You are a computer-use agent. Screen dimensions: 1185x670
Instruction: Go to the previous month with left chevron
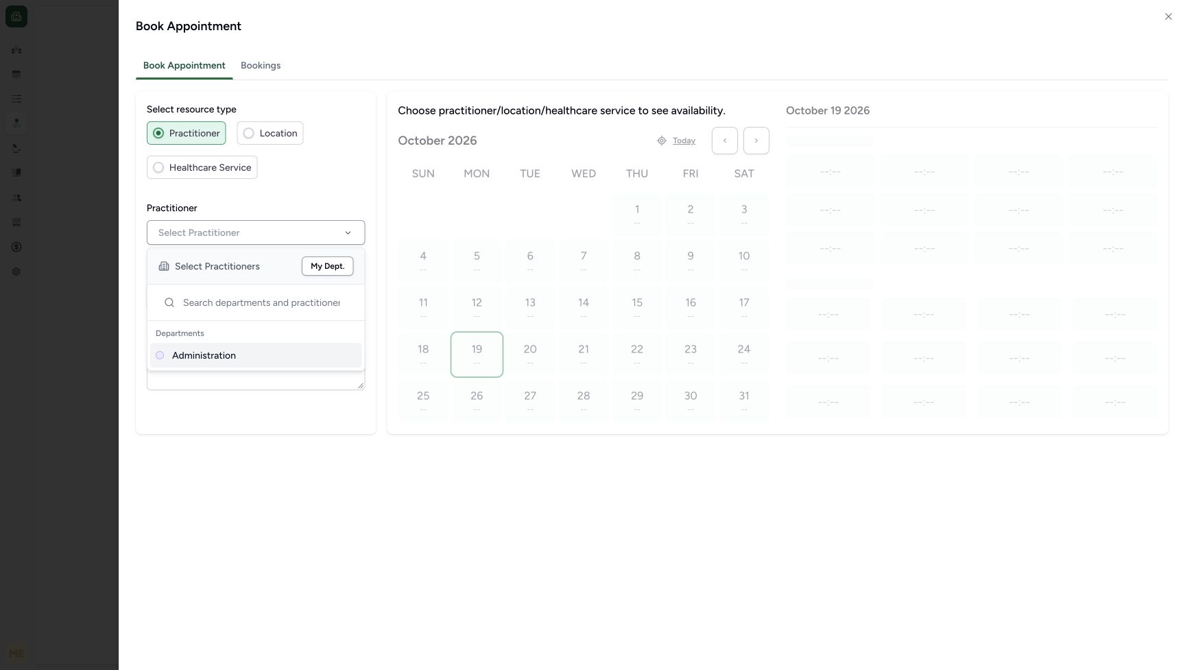click(x=725, y=141)
